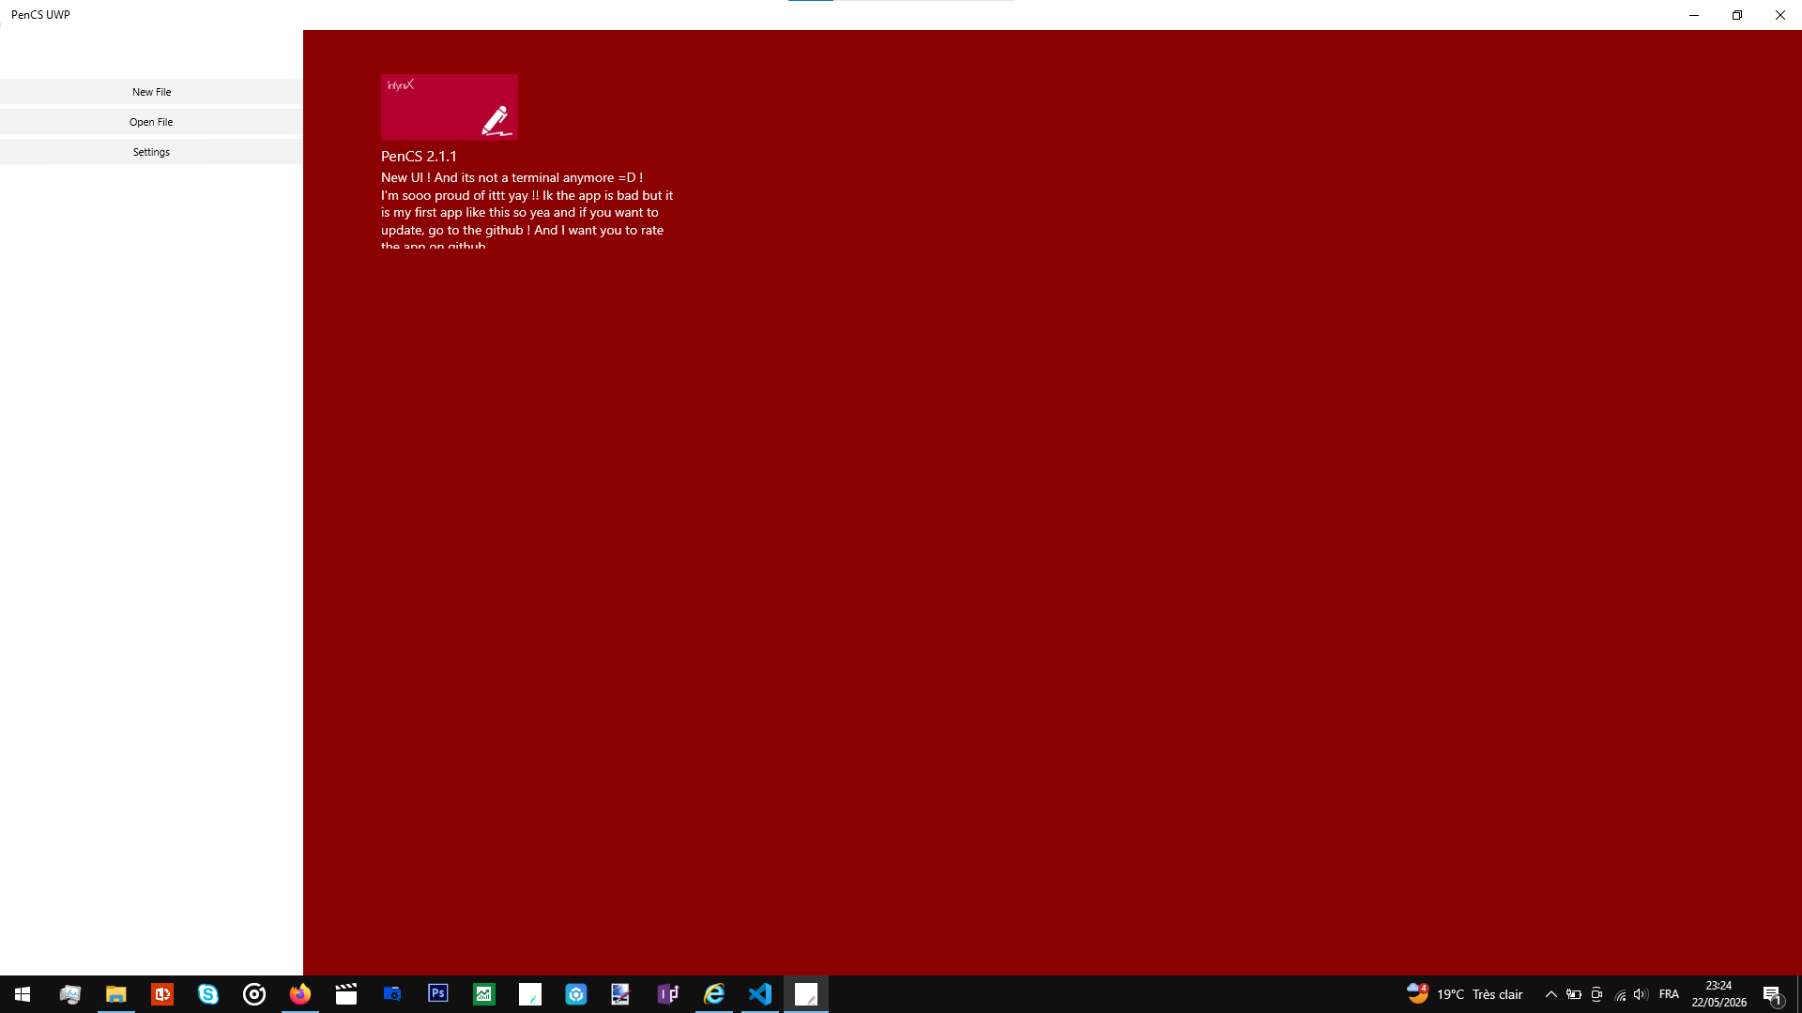The width and height of the screenshot is (1802, 1013).
Task: Launch Skype from the taskbar
Action: (x=208, y=994)
